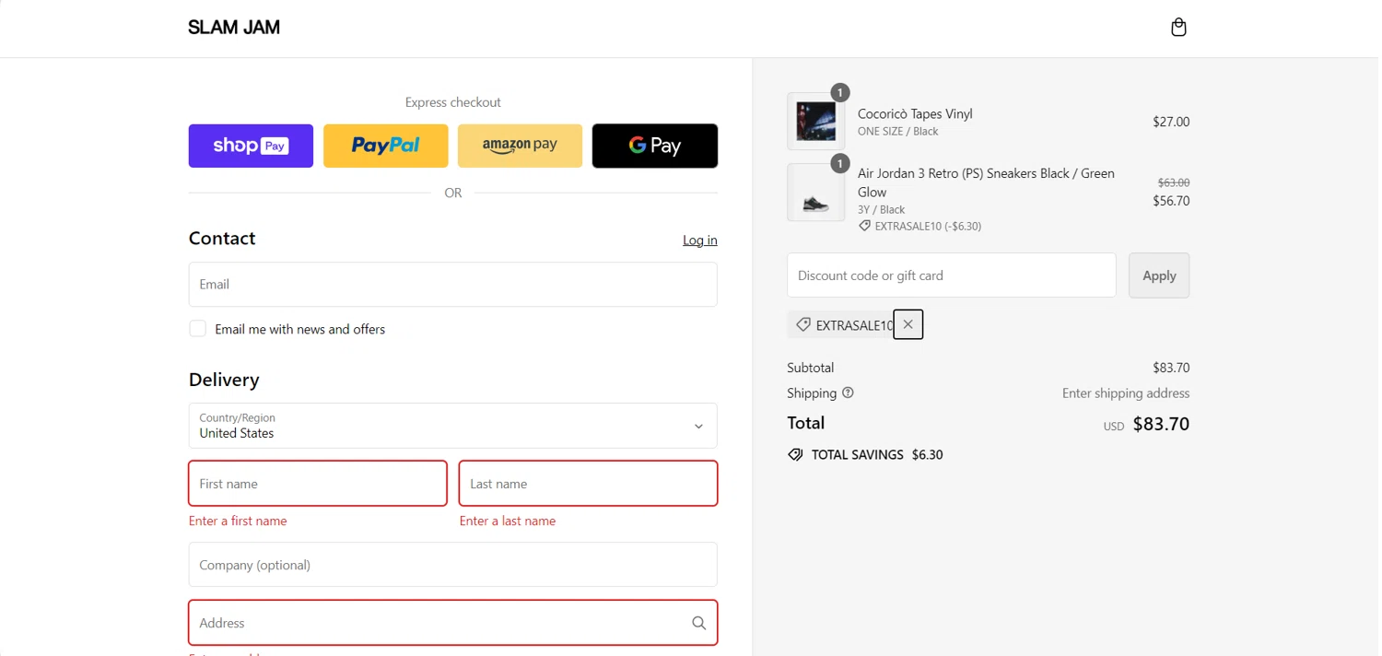Open the shopping bag cart icon
The height and width of the screenshot is (656, 1382).
tap(1178, 28)
